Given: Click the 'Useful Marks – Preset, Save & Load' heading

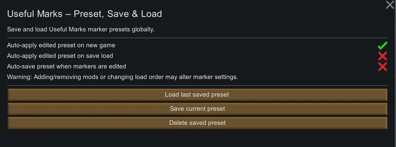Looking at the screenshot, I should click(x=85, y=14).
